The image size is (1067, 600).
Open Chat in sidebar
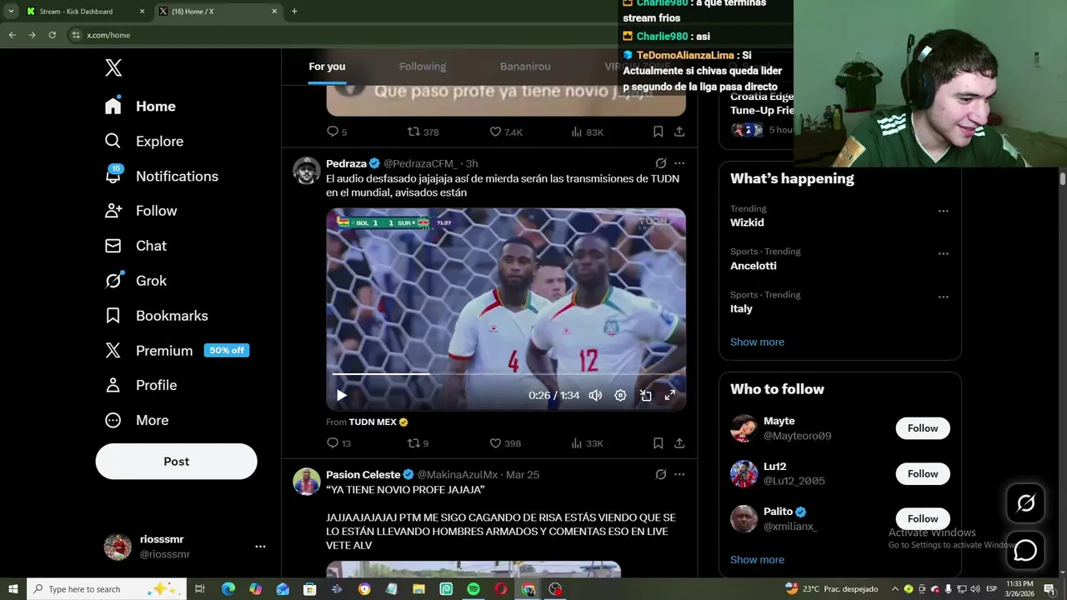135,246
